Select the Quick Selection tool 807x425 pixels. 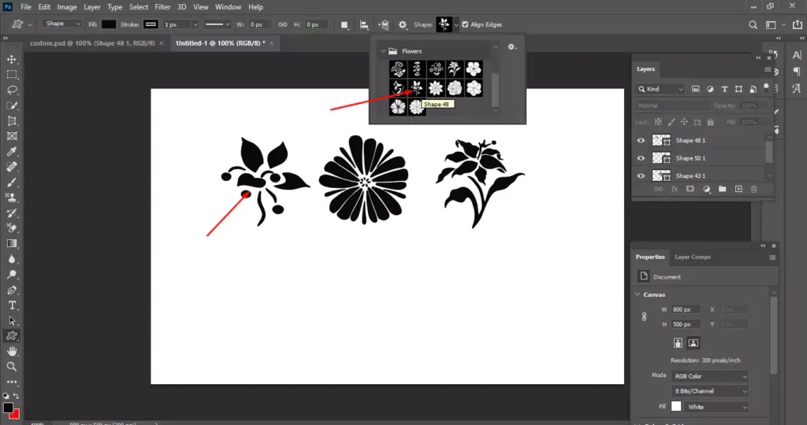(12, 106)
